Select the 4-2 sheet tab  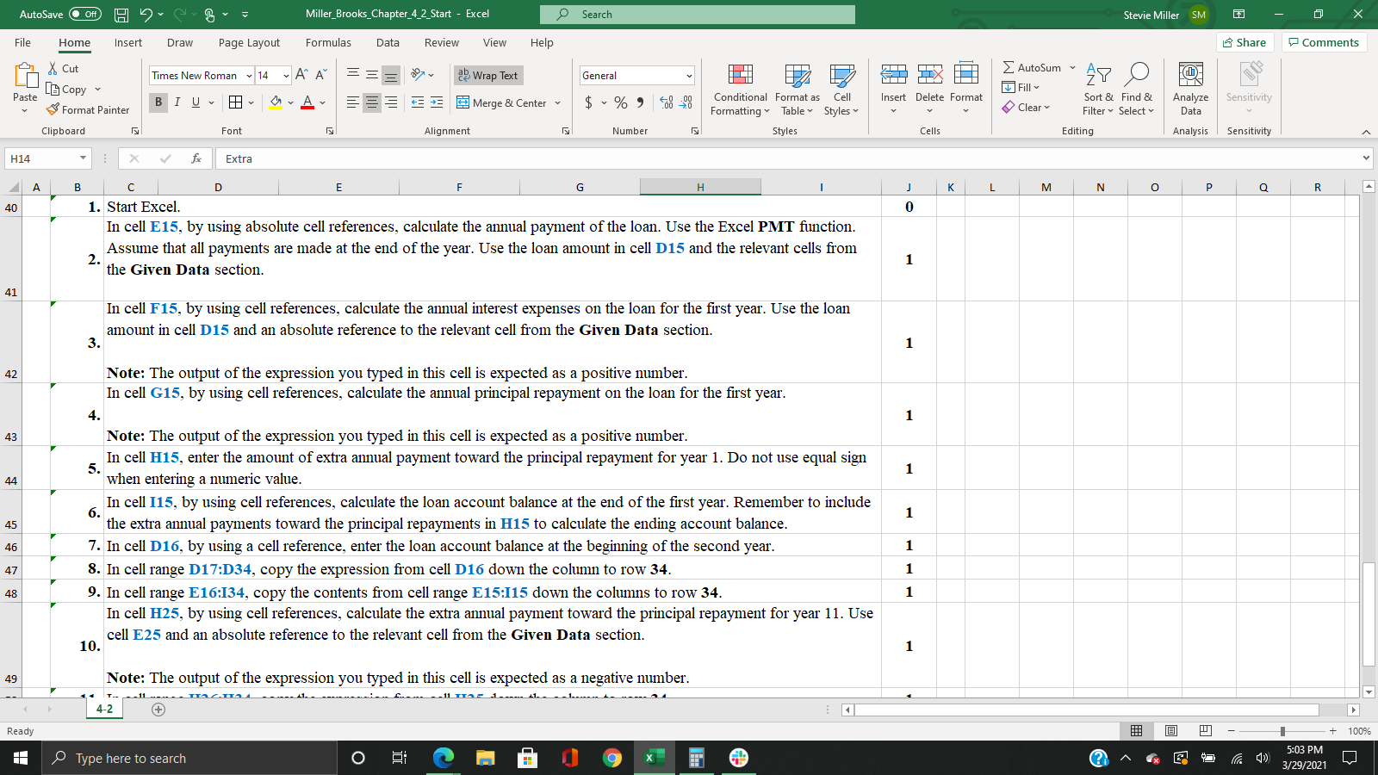[x=104, y=709]
